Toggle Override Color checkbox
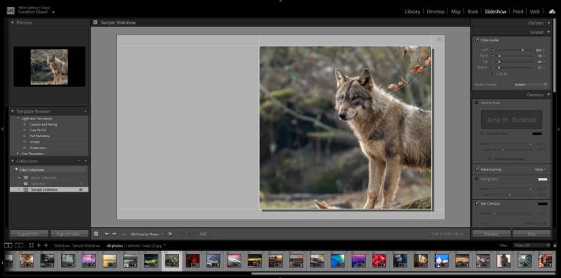The image size is (561, 278). coord(482,133)
